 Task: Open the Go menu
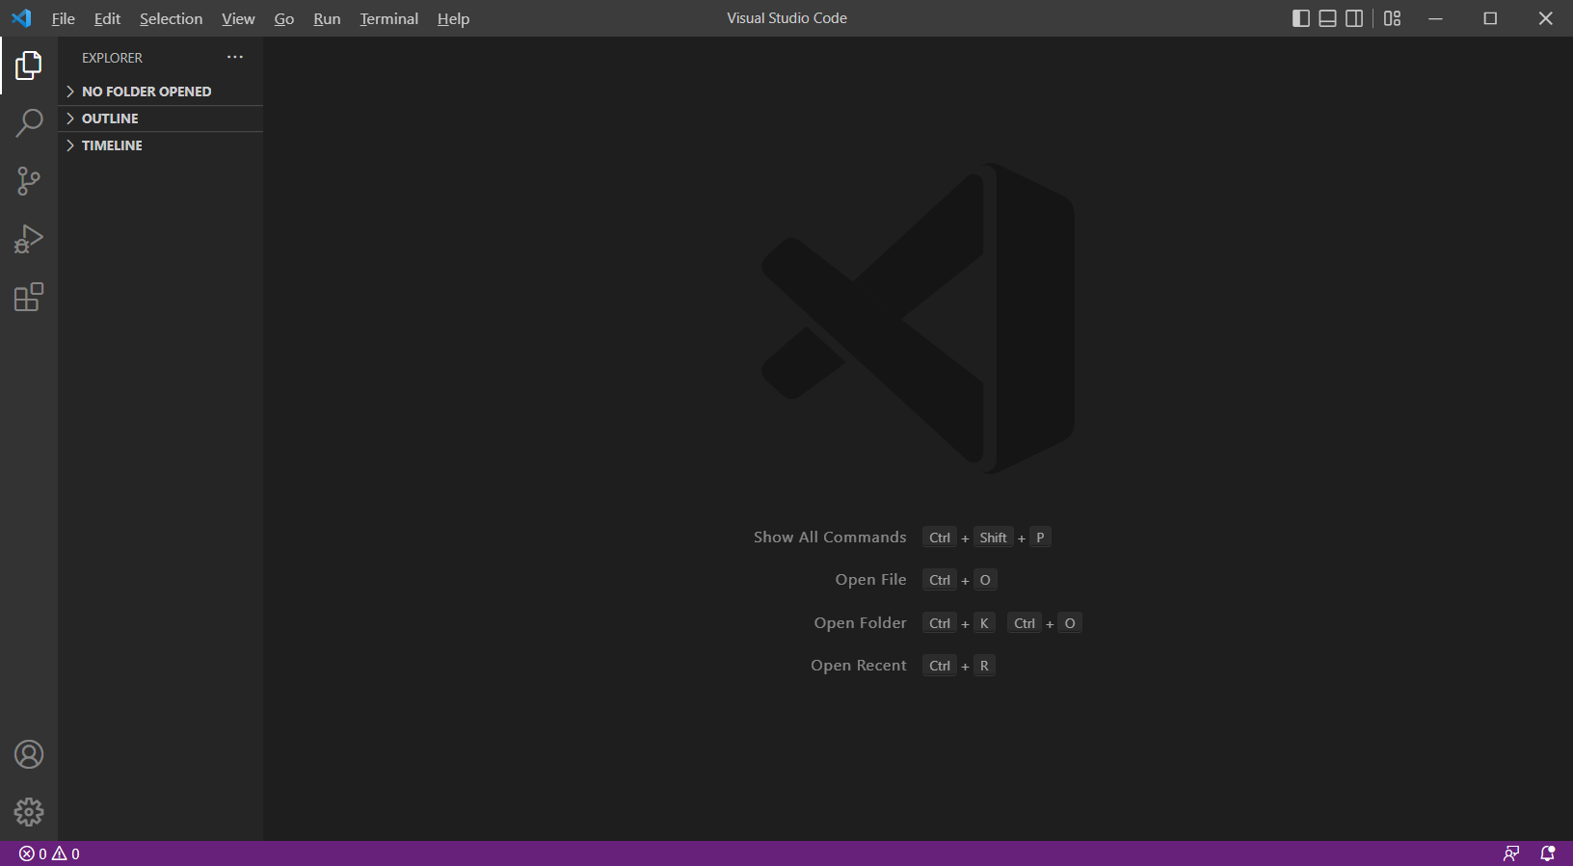coord(284,18)
